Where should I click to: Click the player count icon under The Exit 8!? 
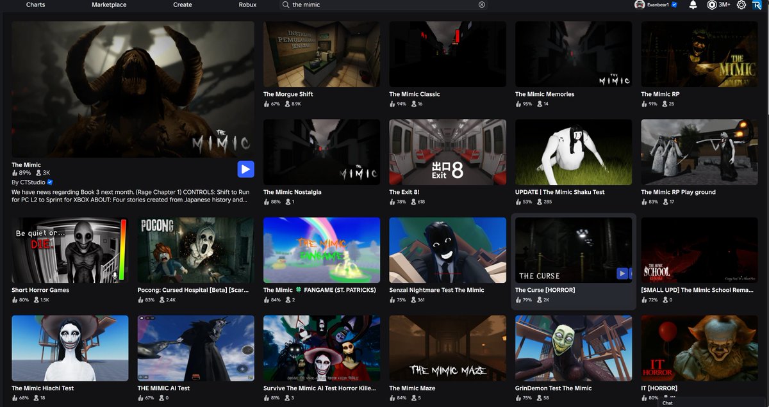pos(414,202)
